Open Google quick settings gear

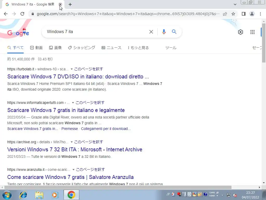(240, 32)
